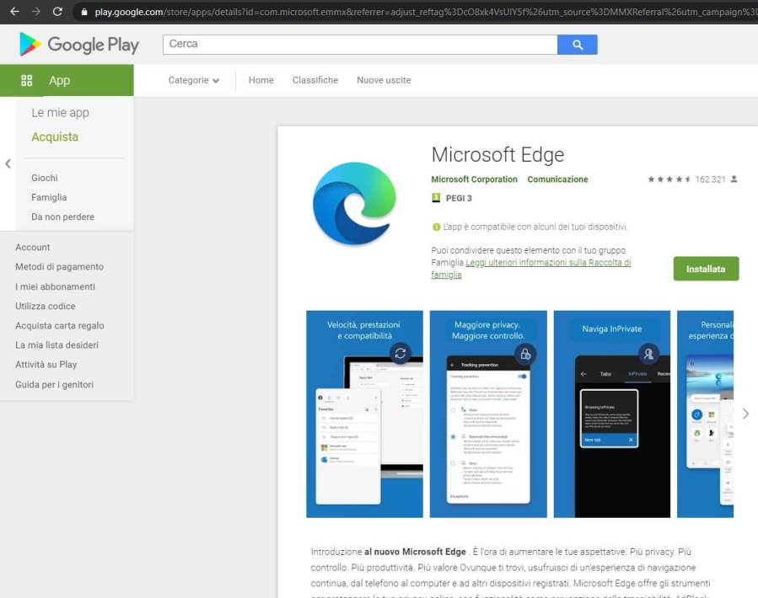Image resolution: width=758 pixels, height=598 pixels.
Task: Collapse the left sidebar with chevron
Action: [8, 163]
